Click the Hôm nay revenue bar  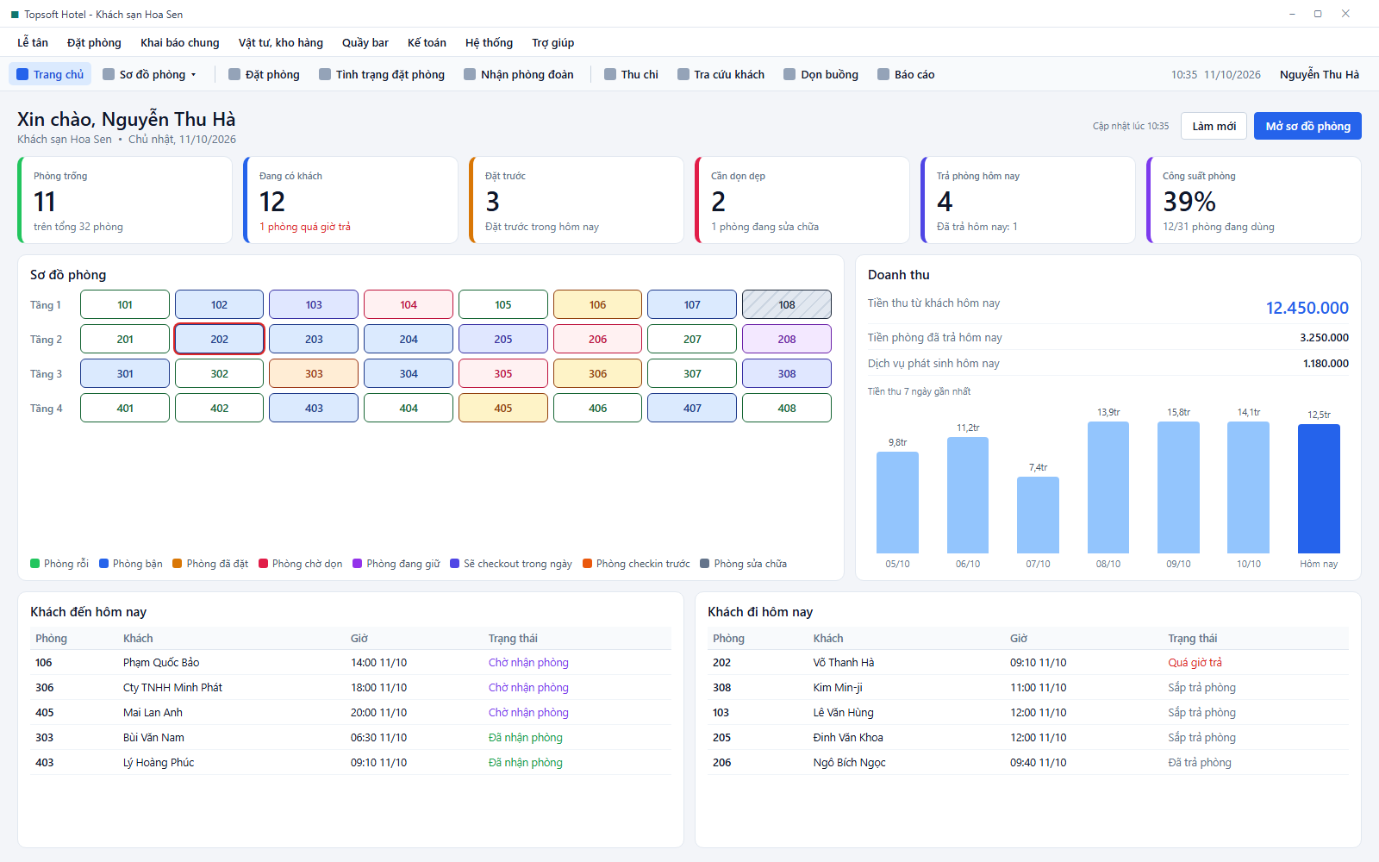coord(1319,489)
